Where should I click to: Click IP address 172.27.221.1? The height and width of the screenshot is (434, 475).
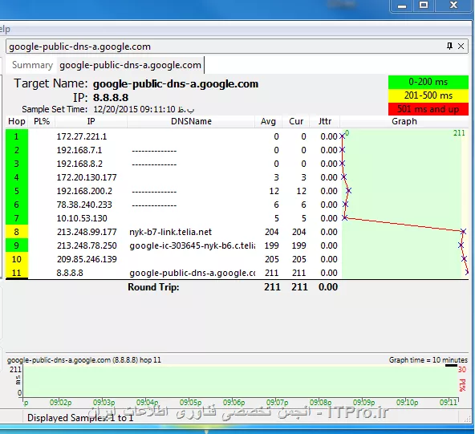coord(82,136)
